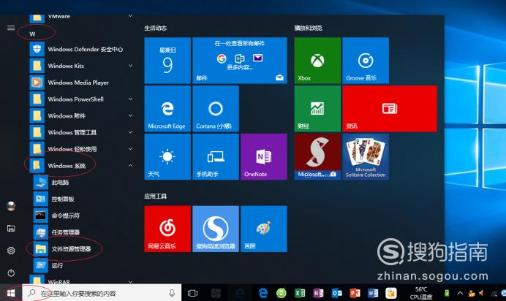506x301 pixels.
Task: Open the phone companion tile
Action: [216, 156]
